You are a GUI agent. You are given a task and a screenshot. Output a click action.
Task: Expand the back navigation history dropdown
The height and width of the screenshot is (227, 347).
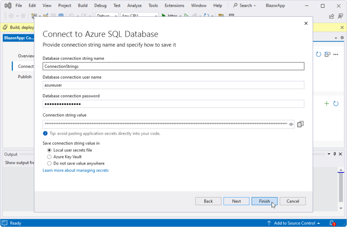coord(17,16)
